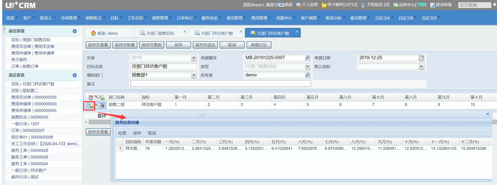
Task: Click the 十一月(%) cell 14.102564103
Action: pyautogui.click(x=444, y=149)
